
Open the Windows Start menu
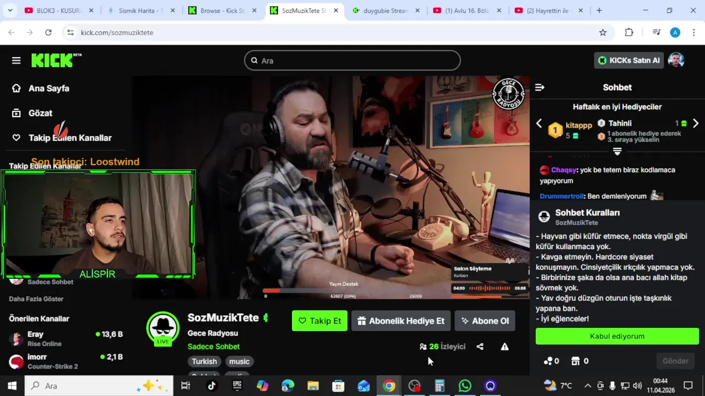pyautogui.click(x=12, y=386)
